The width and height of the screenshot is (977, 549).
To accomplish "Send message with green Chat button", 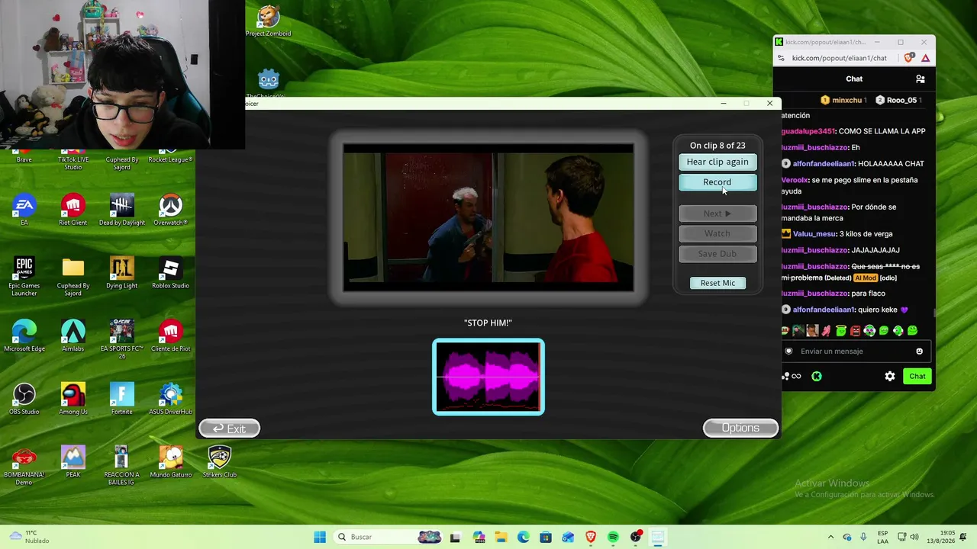I will click(x=917, y=376).
